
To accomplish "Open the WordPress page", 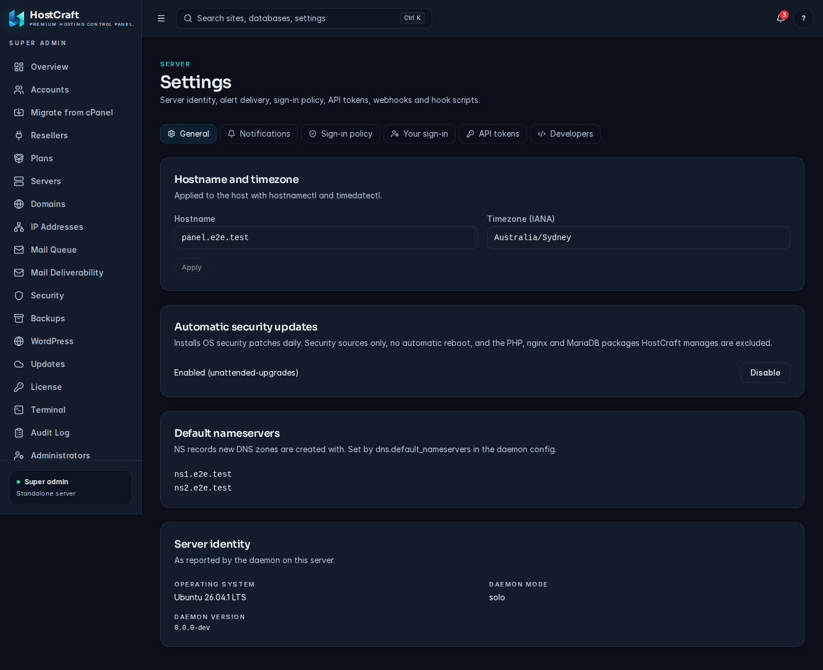I will 71,341.
